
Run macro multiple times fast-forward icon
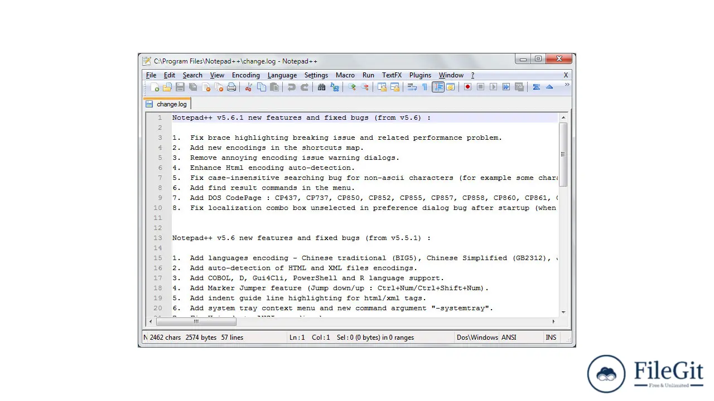coord(506,87)
